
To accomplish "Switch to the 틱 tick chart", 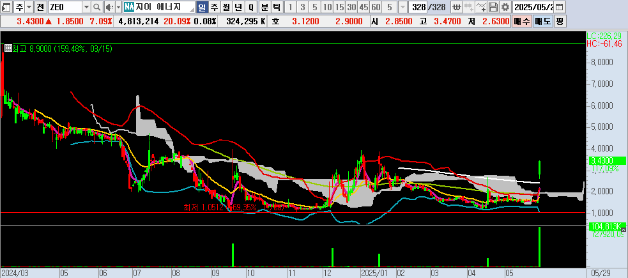I will (277, 7).
